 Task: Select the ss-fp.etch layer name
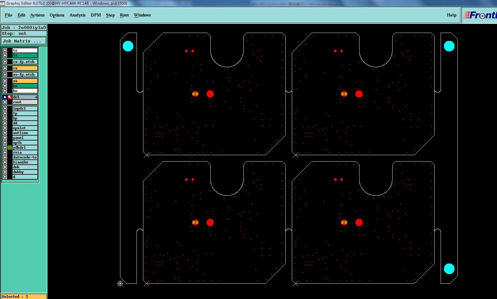(x=25, y=75)
